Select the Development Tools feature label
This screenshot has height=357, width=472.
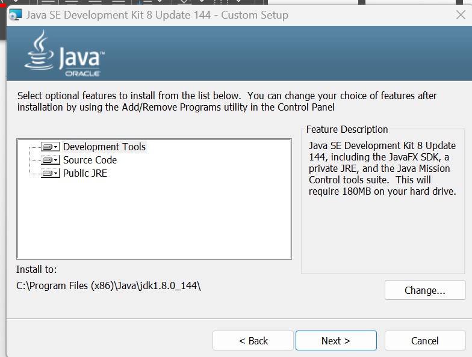pyautogui.click(x=104, y=147)
